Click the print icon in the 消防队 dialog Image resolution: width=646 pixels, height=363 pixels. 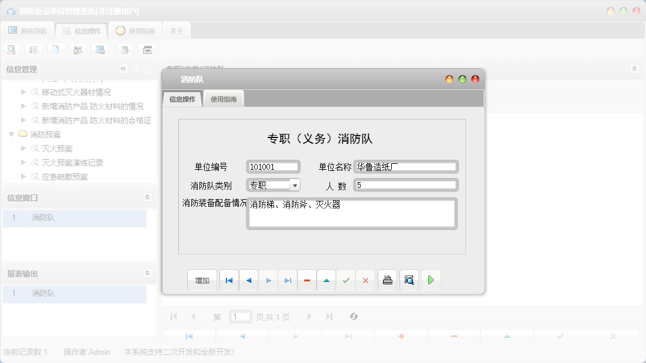(x=387, y=280)
